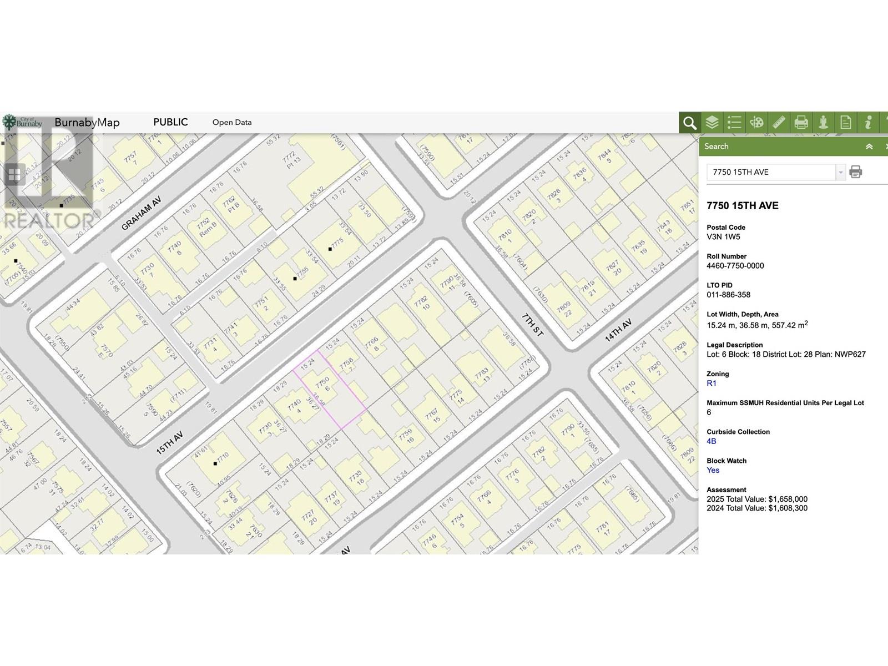Open the PUBLIC menu item
The image size is (888, 666).
(170, 122)
